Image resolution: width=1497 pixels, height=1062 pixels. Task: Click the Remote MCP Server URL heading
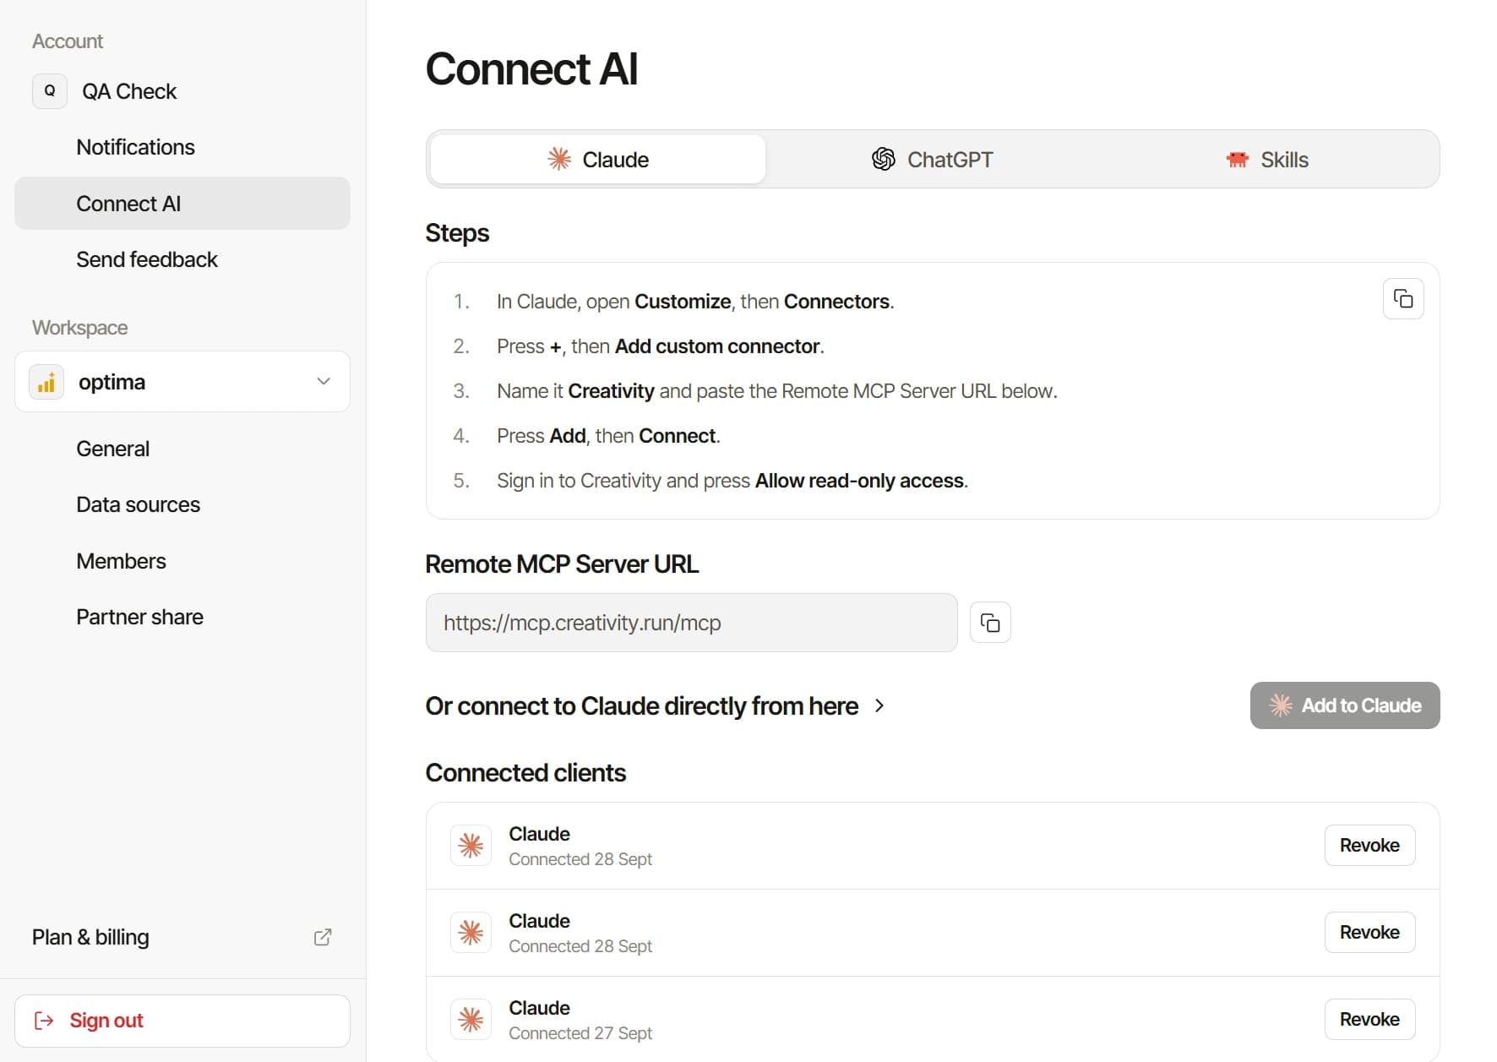562,564
